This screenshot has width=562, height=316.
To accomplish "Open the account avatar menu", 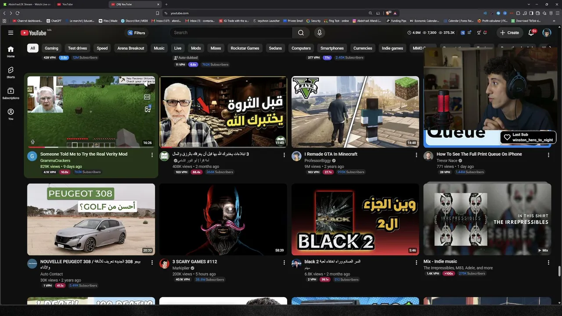I will tap(547, 32).
